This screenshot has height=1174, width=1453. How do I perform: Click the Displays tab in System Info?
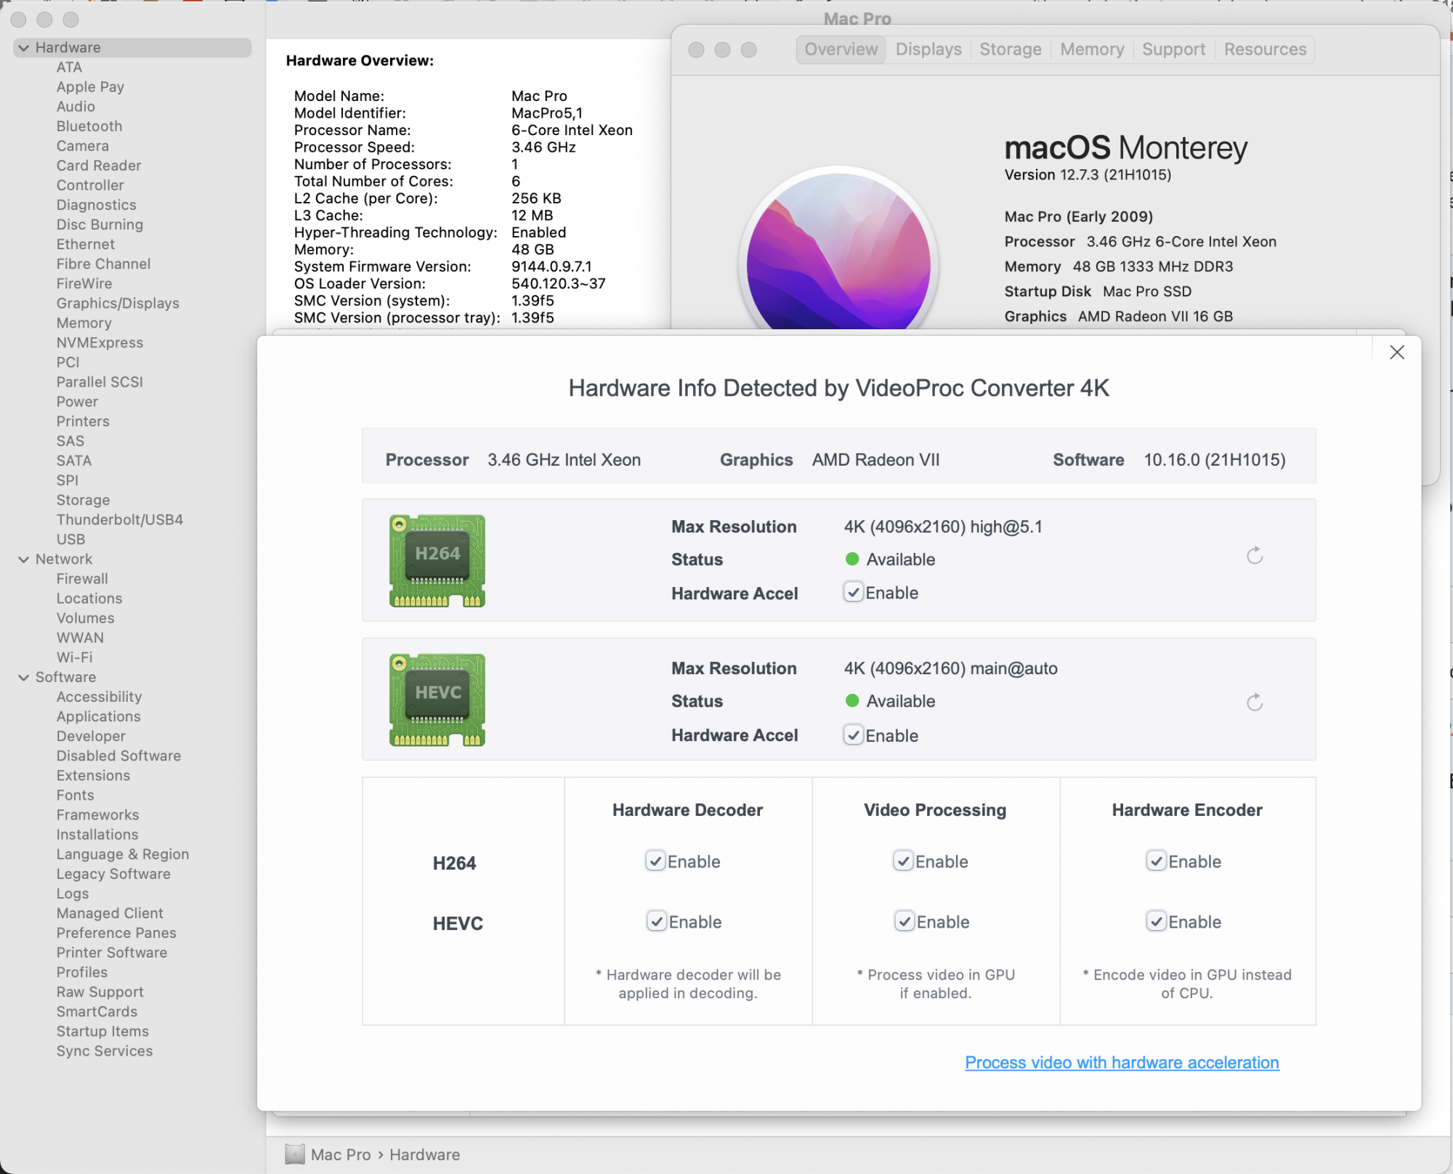pos(927,48)
